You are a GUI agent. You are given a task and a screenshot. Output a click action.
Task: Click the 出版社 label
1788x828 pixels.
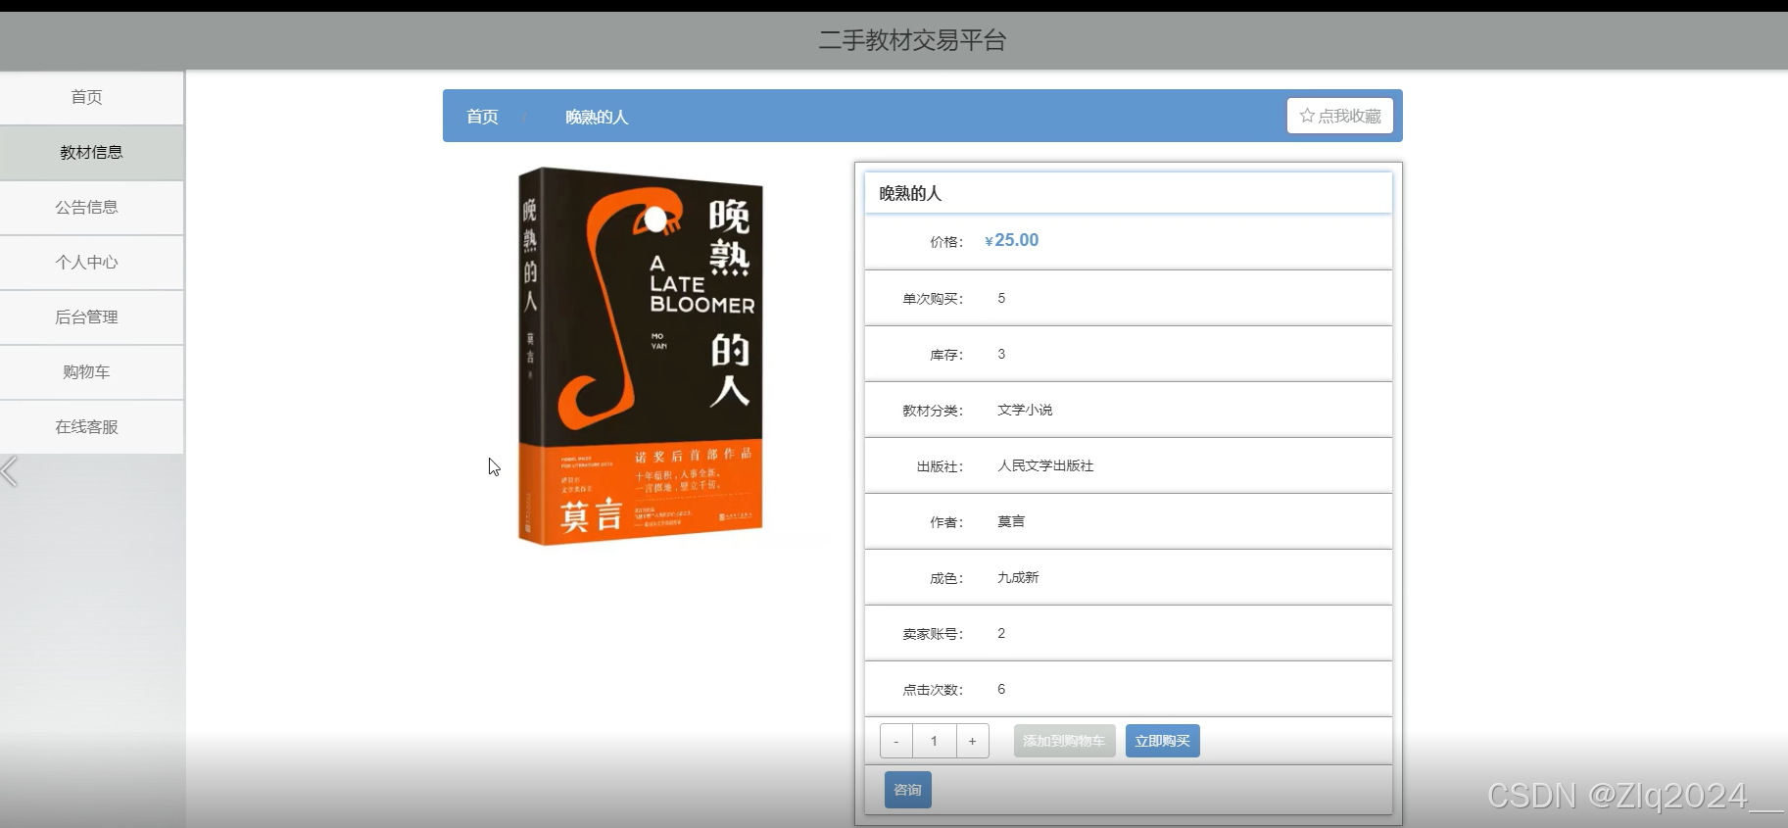point(940,466)
